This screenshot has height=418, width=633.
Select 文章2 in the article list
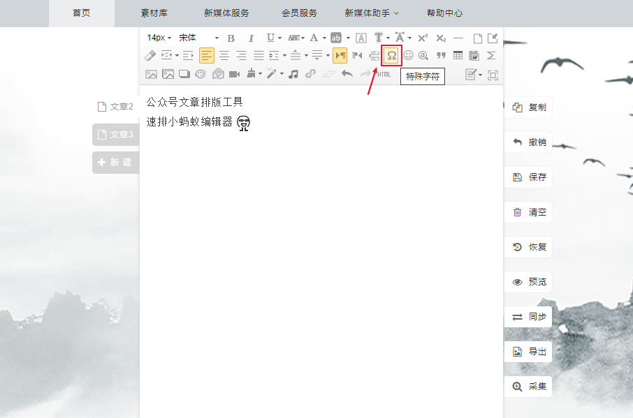(x=115, y=107)
